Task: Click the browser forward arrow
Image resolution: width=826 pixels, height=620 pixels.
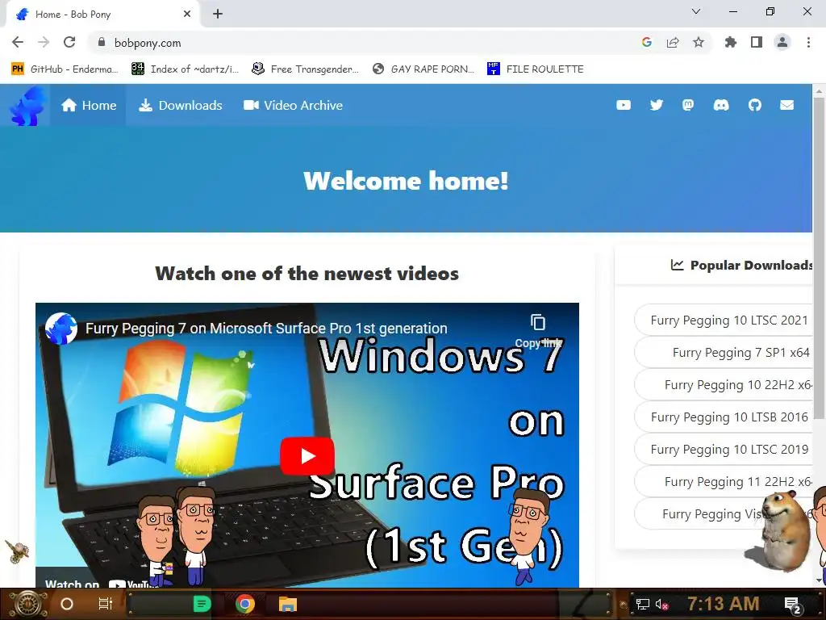Action: (44, 42)
